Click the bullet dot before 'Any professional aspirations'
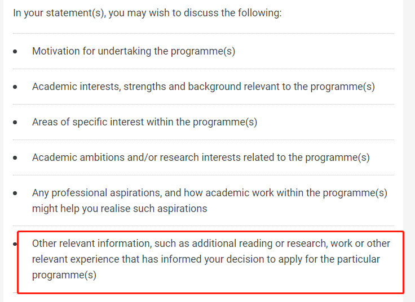This screenshot has height=302, width=415. (x=16, y=193)
